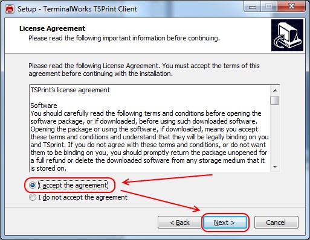Click the empty scrollbar track below the thumb
Viewport: 310px width, 240px height.
pos(275,133)
